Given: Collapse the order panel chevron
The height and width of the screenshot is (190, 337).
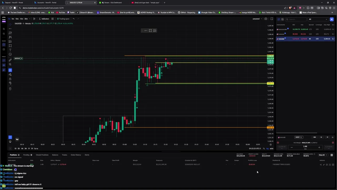Looking at the screenshot, I should tap(333, 137).
